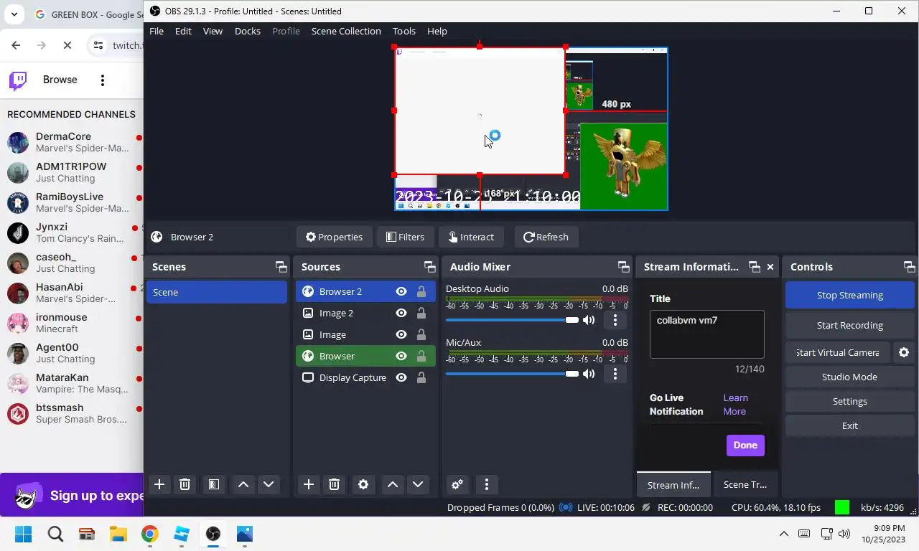Delete selected source with trash icon
This screenshot has width=919, height=551.
(334, 484)
